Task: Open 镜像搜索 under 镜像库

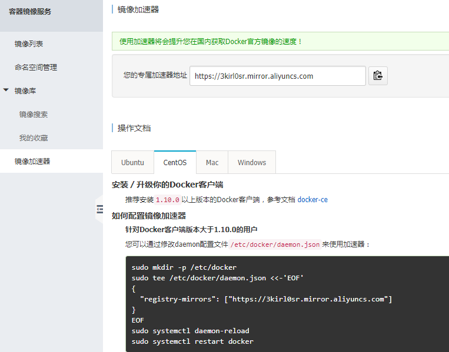Action: (34, 115)
